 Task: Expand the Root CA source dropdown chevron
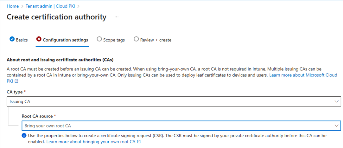336,126
